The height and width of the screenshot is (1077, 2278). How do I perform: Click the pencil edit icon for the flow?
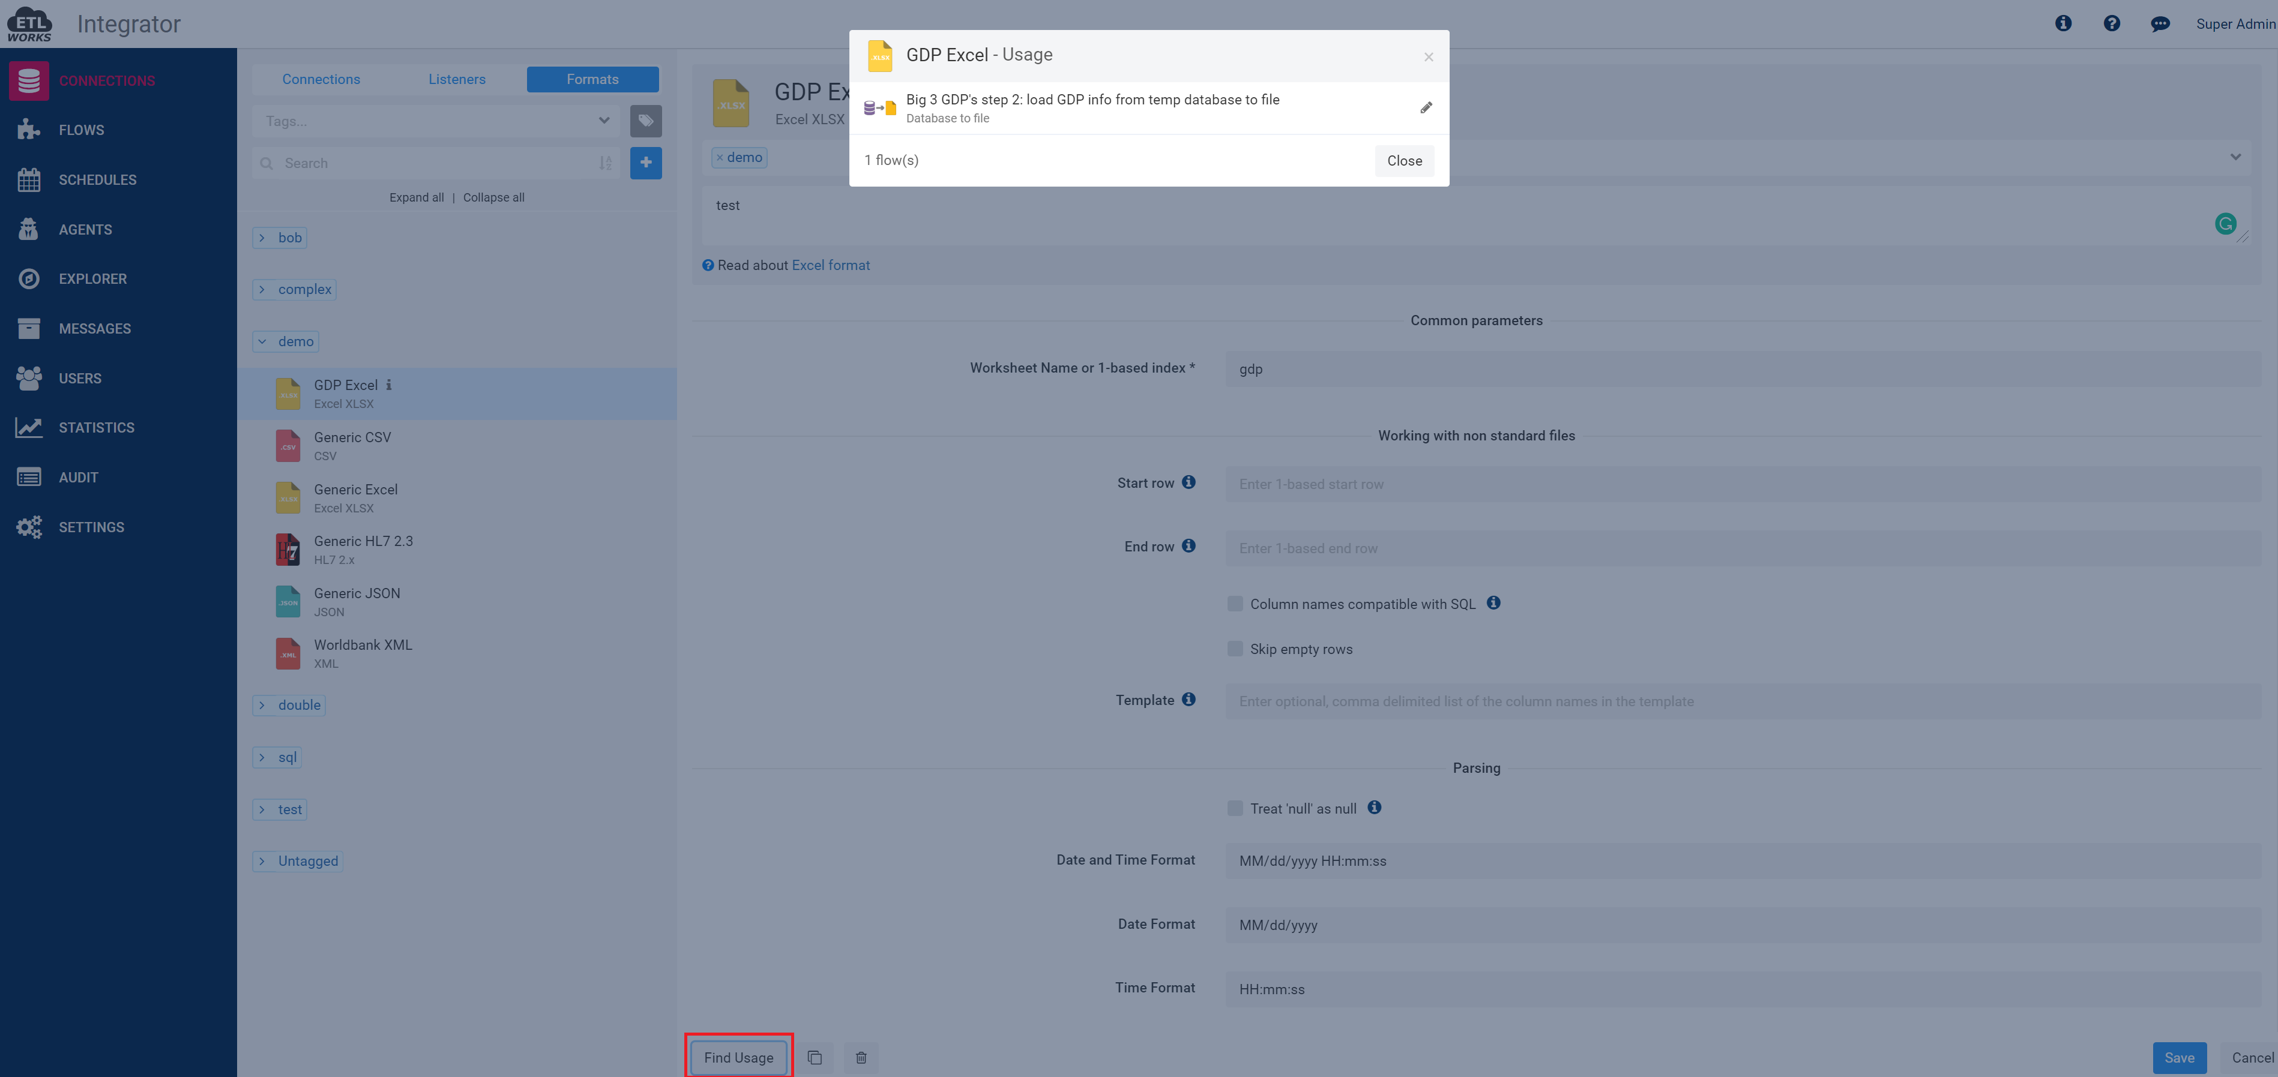[x=1426, y=108]
